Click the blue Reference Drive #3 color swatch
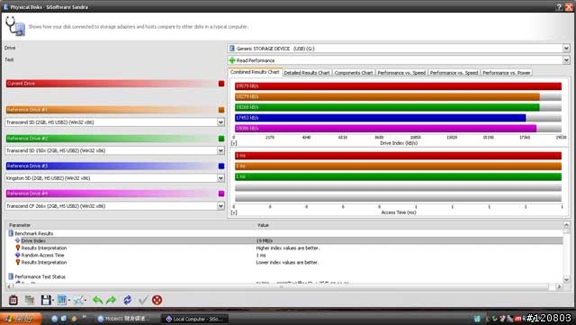 (x=221, y=166)
